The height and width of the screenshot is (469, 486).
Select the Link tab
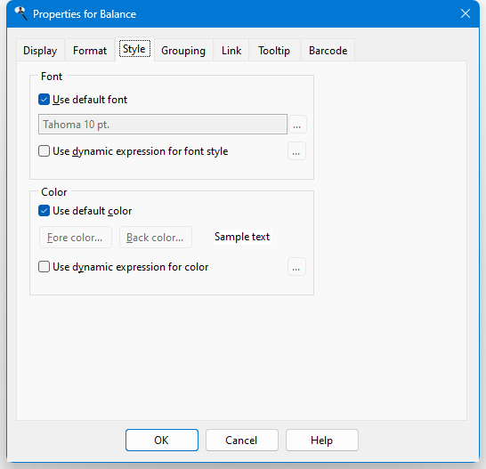231,50
